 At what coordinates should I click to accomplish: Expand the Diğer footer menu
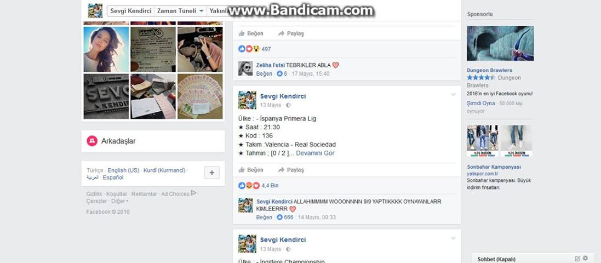pyautogui.click(x=119, y=201)
